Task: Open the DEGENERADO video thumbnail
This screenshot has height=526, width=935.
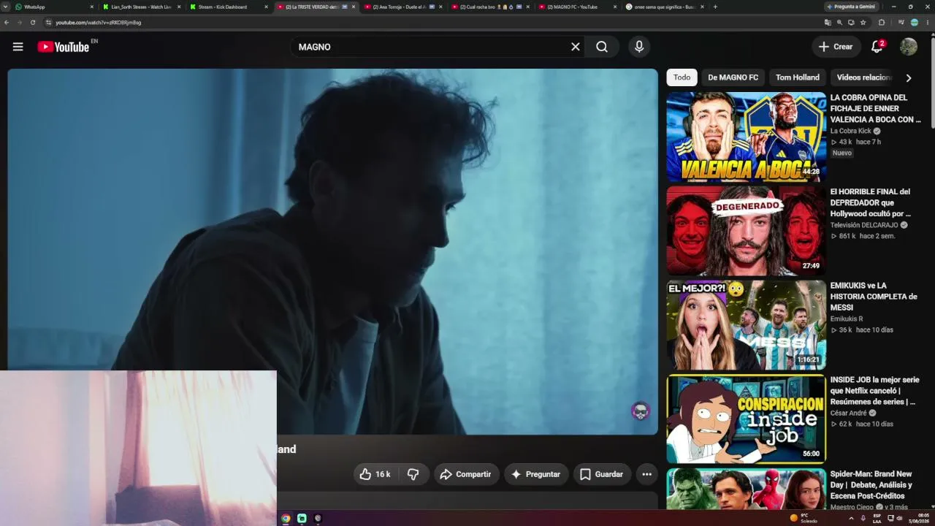Action: tap(746, 231)
